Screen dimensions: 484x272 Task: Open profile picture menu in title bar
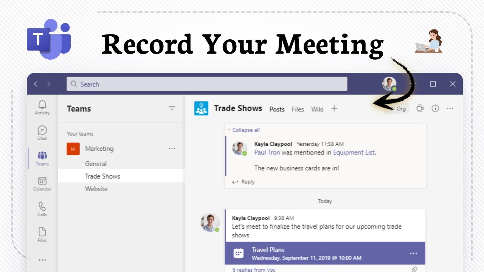coord(389,84)
